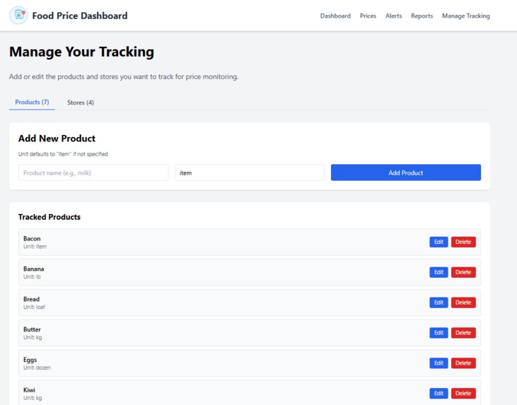Click the 'Unit: dozen' label
This screenshot has width=517, height=405.
pos(37,368)
